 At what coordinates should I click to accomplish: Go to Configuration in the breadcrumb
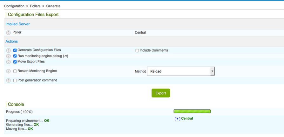14,6
